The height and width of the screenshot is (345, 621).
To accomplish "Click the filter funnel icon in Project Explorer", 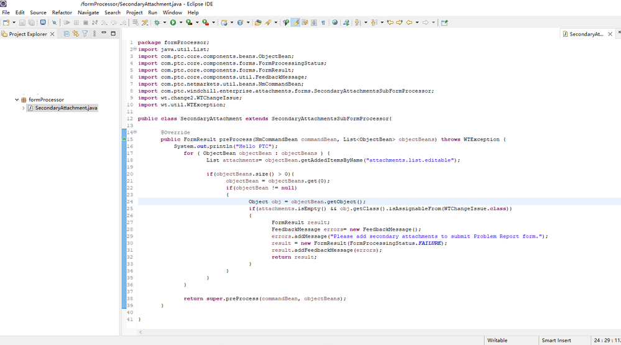I will pos(85,34).
